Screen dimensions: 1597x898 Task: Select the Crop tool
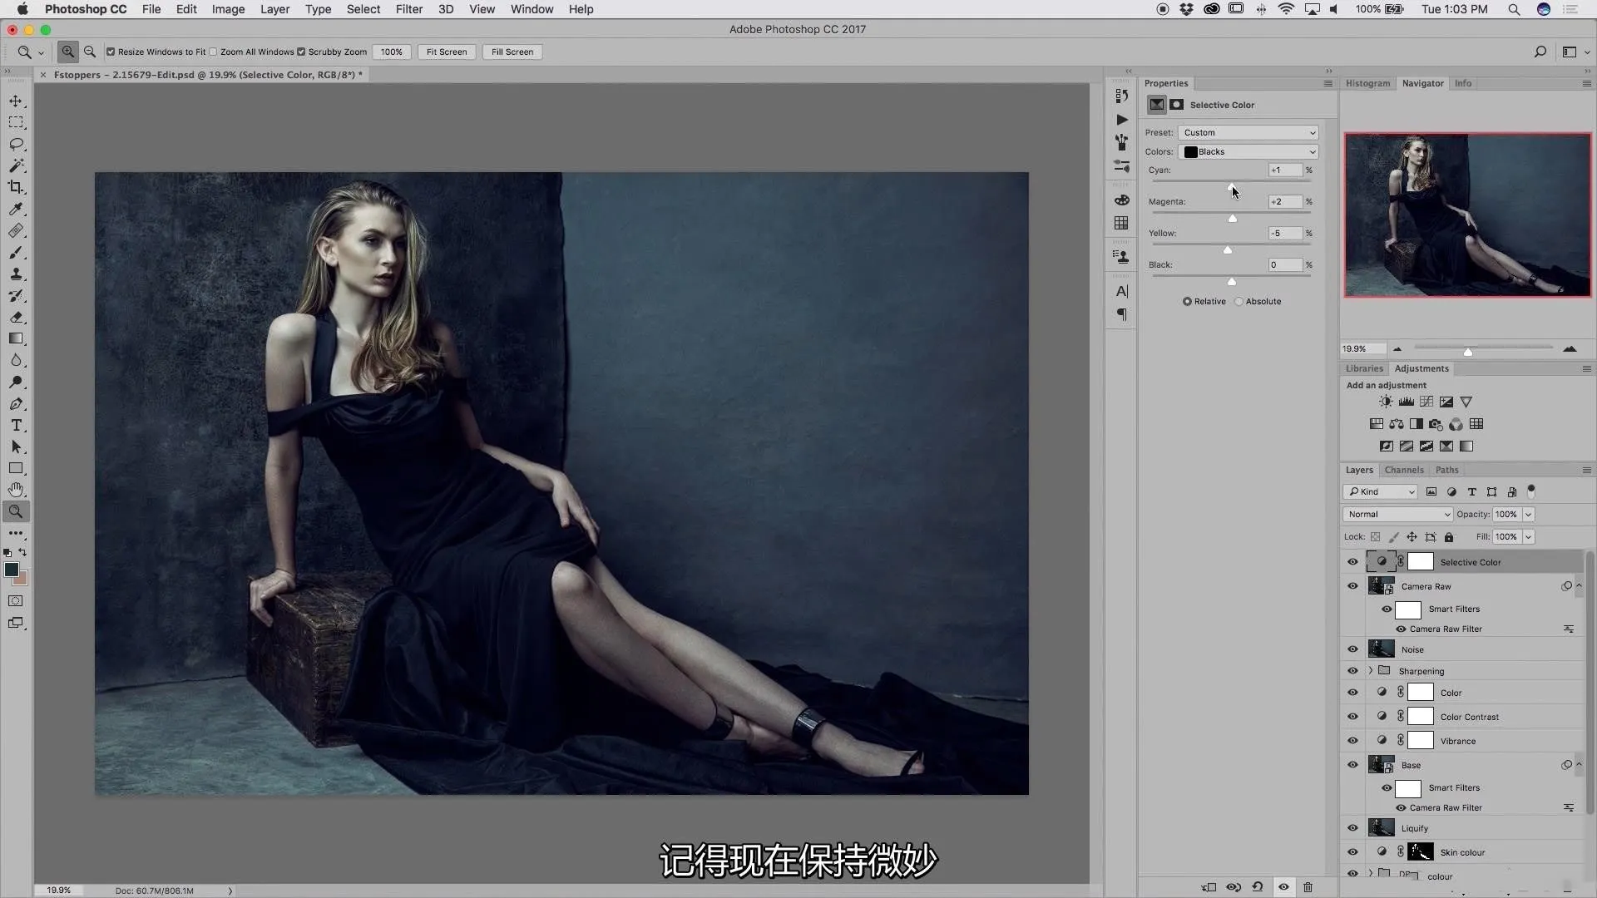click(17, 185)
